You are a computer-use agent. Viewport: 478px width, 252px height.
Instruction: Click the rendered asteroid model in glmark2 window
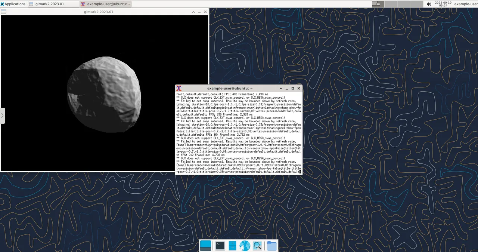104,95
